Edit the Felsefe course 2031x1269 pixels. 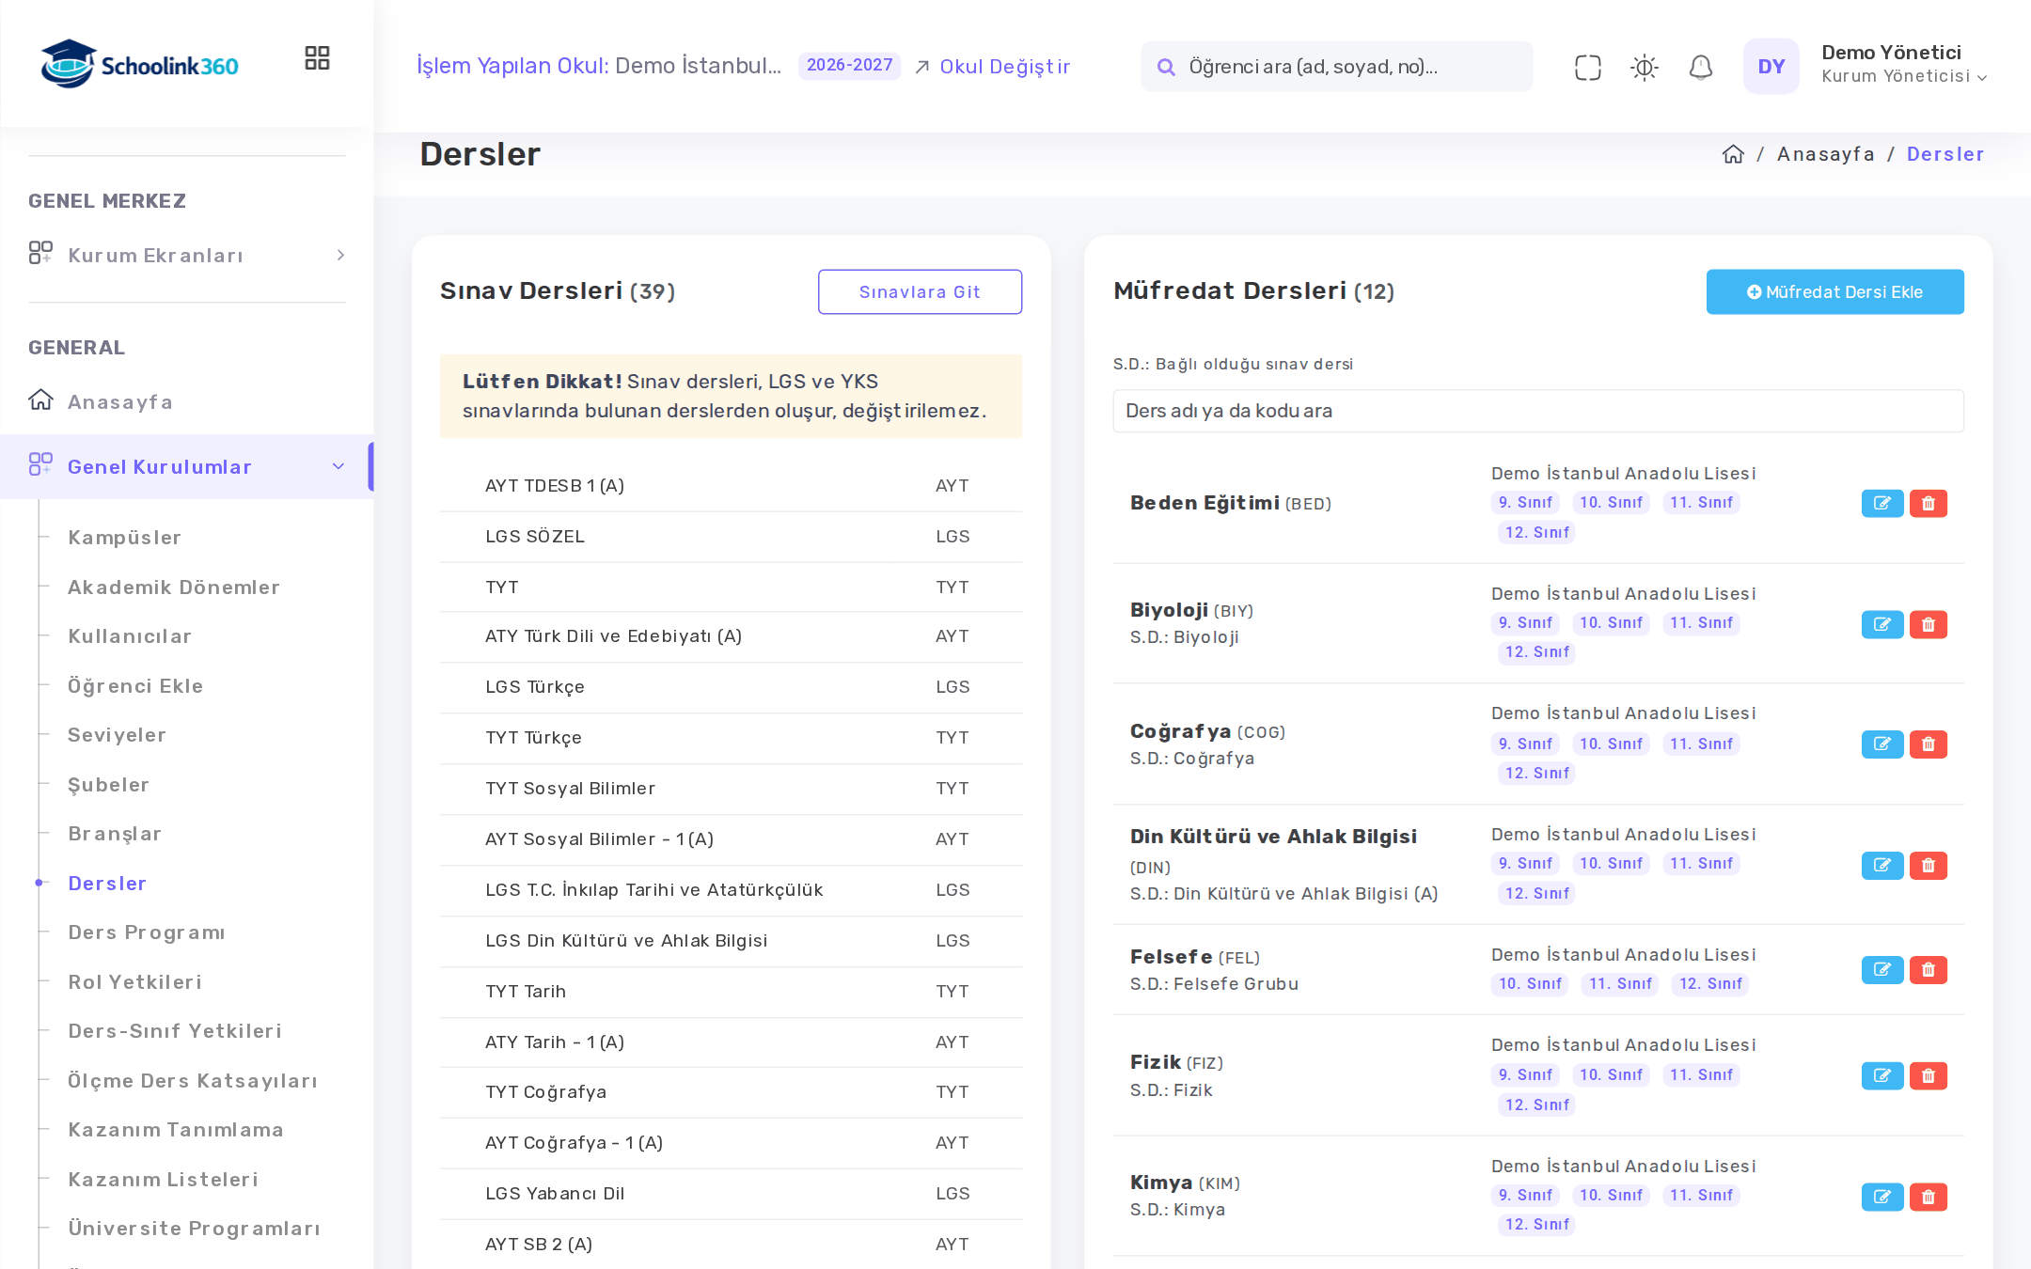coord(1881,969)
